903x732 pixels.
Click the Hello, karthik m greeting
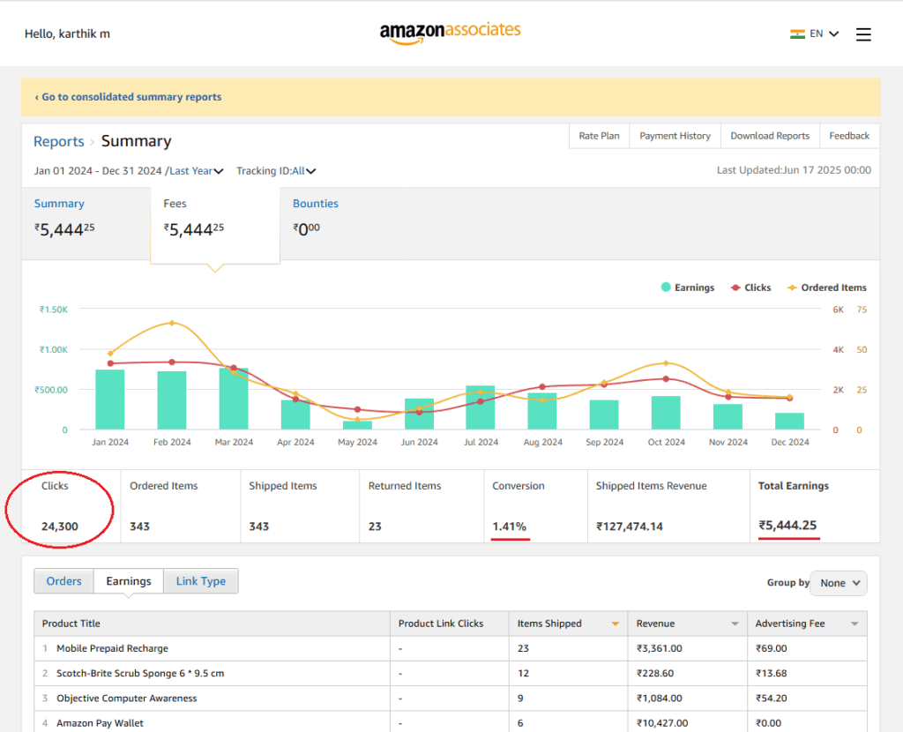67,34
